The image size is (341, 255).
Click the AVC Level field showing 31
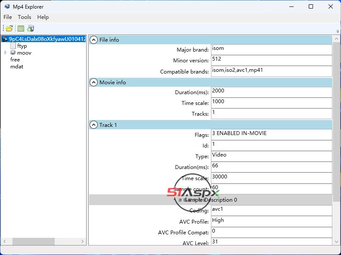pos(271,242)
